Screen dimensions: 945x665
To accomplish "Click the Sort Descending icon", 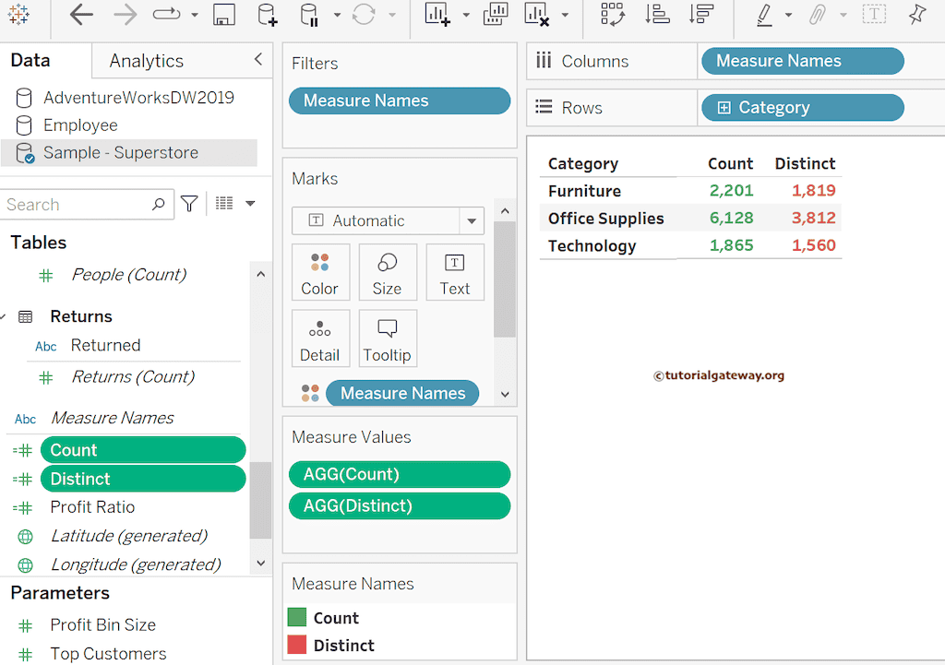I will pyautogui.click(x=701, y=15).
